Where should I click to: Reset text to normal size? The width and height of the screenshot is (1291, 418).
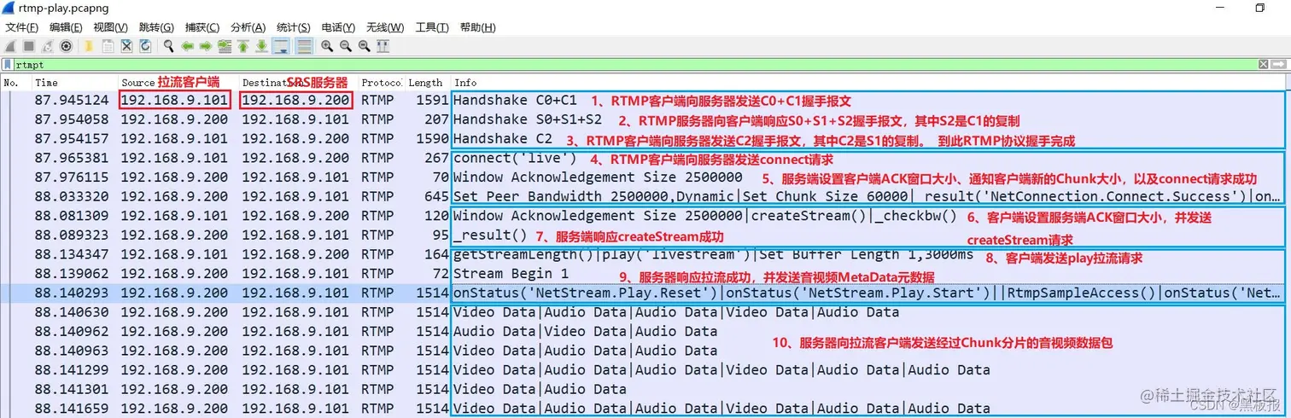tap(365, 46)
